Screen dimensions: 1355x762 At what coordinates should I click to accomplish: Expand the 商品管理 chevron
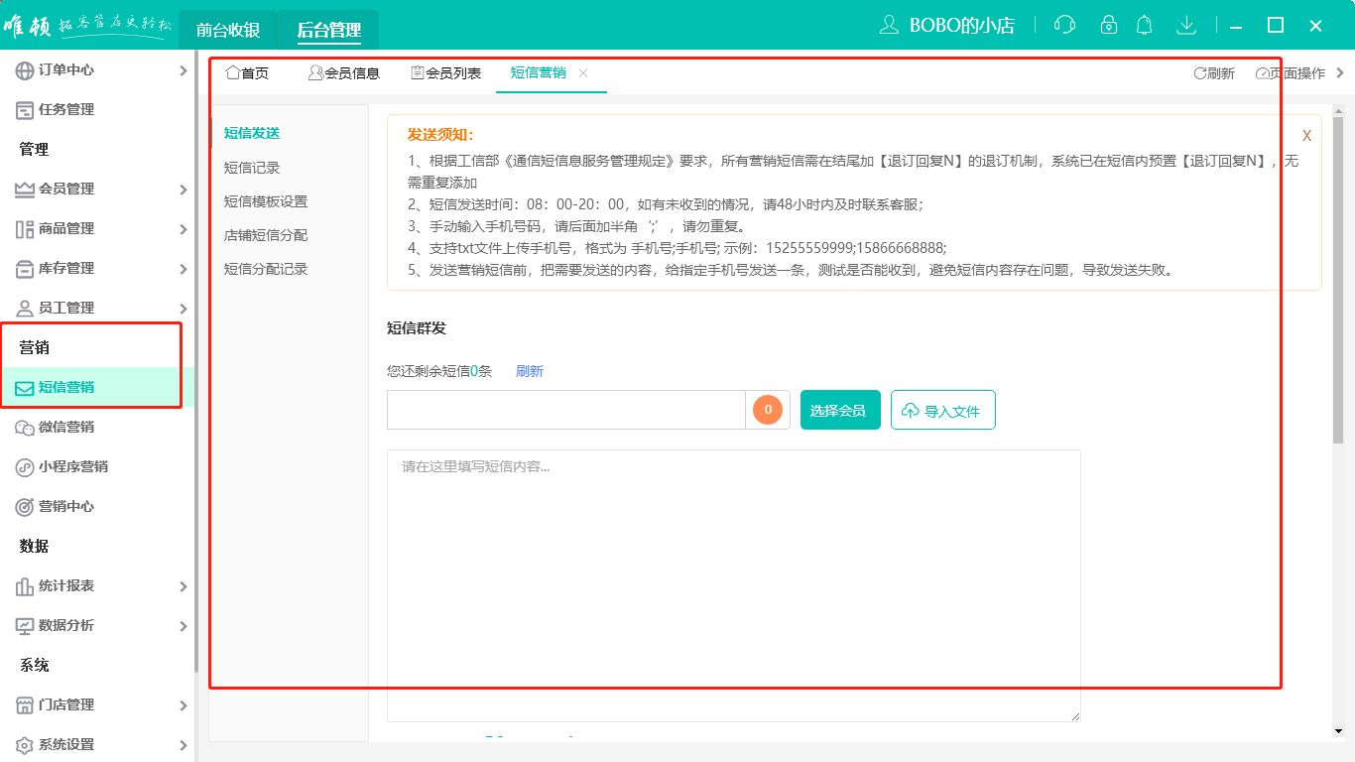point(183,229)
